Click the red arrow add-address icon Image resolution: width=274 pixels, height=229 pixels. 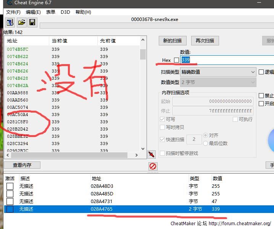pyautogui.click(x=152, y=154)
